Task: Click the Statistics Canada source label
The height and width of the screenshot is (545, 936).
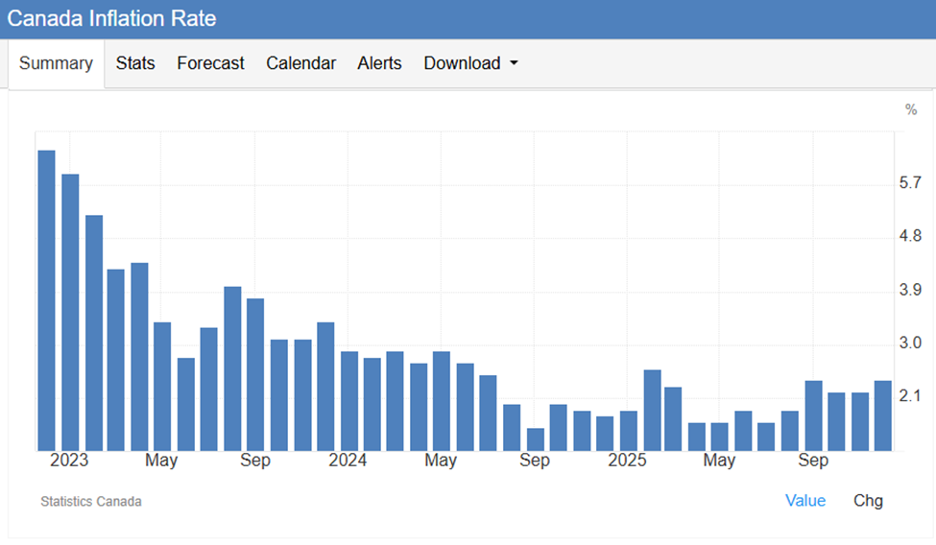Action: pyautogui.click(x=91, y=501)
